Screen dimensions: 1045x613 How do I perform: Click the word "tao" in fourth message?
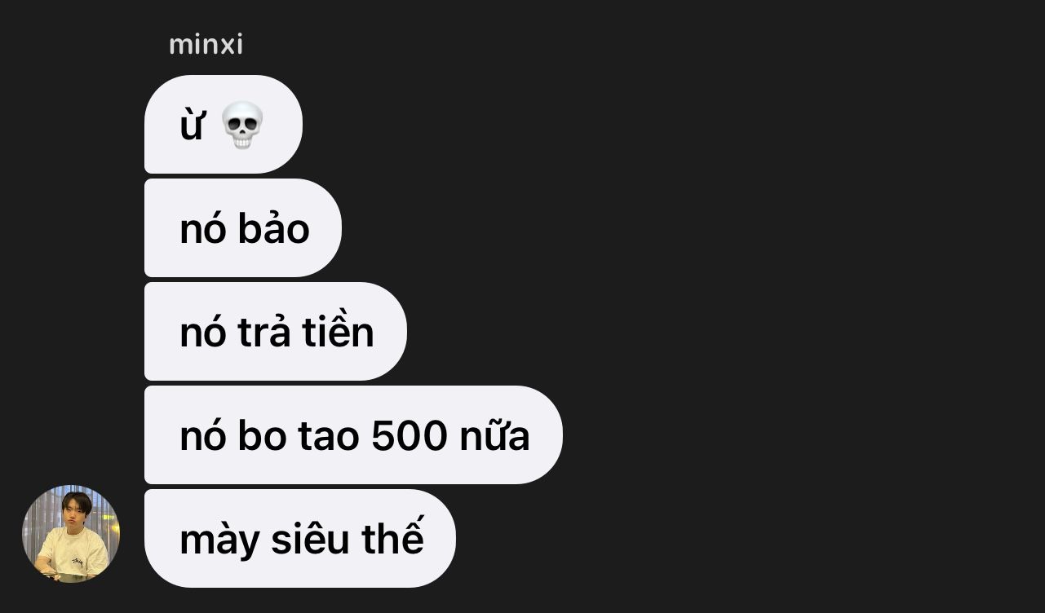329,437
